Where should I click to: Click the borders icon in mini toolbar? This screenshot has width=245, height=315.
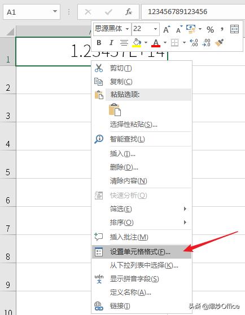pyautogui.click(x=174, y=43)
